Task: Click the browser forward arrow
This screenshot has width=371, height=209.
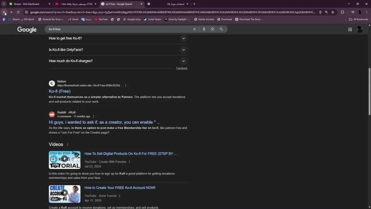Action: pyautogui.click(x=11, y=12)
